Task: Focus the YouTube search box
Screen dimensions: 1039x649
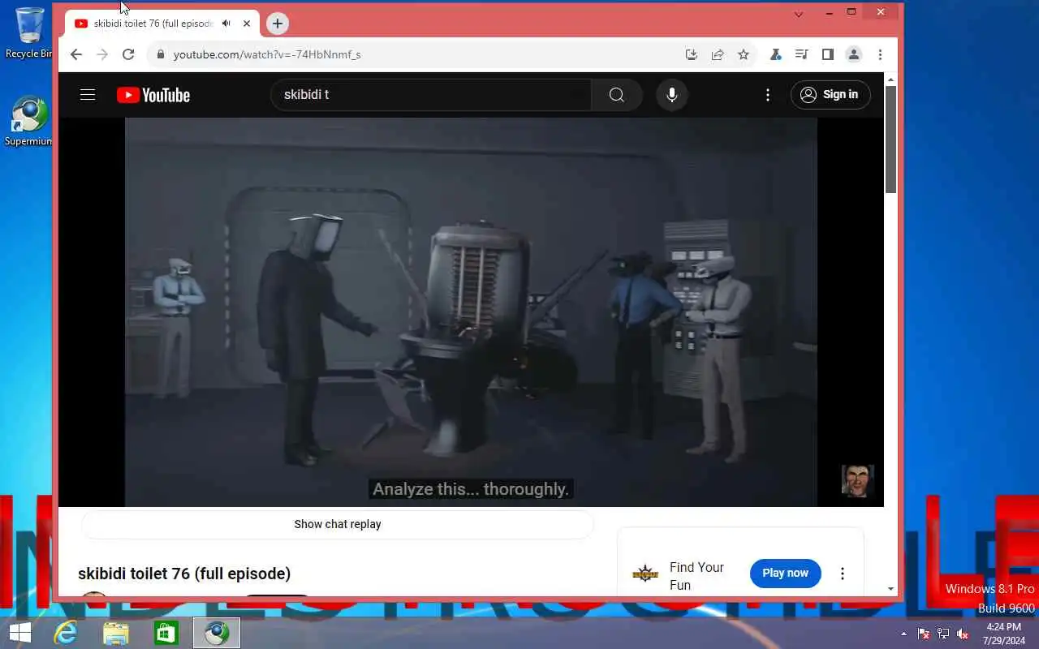Action: (431, 95)
